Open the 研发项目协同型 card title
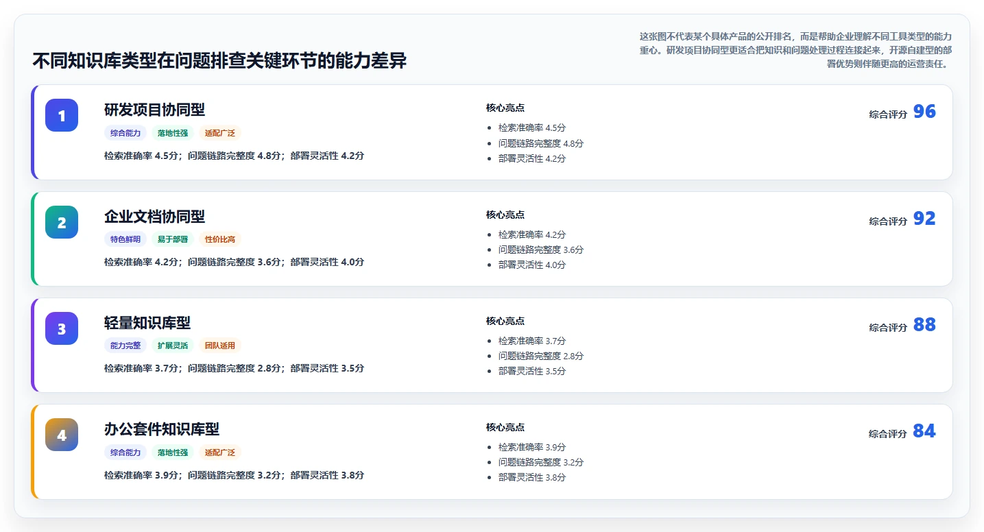 154,110
